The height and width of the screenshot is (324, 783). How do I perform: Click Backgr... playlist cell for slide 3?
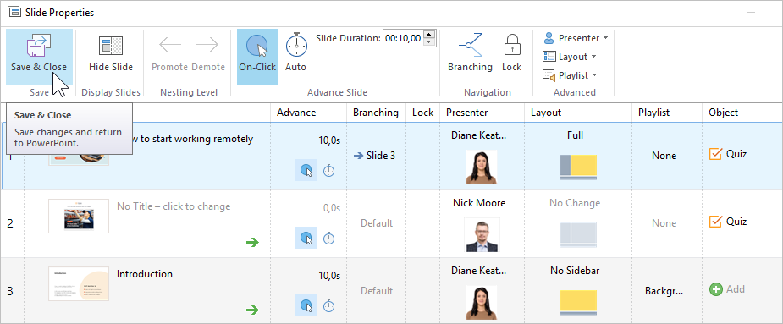point(664,291)
